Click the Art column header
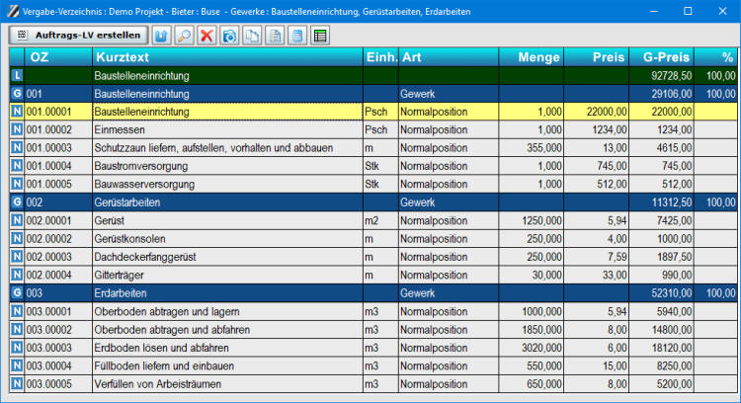741x403 pixels. click(x=449, y=57)
